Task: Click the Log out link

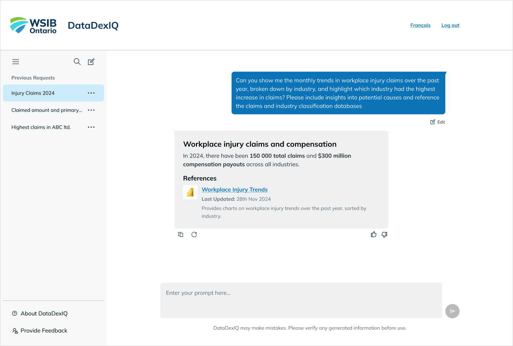Action: [x=450, y=25]
